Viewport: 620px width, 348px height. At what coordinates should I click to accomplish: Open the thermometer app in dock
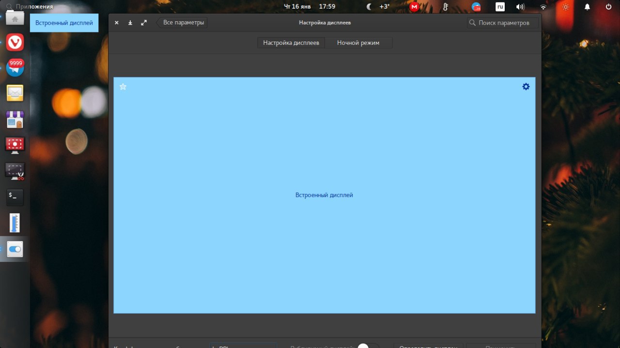click(15, 223)
